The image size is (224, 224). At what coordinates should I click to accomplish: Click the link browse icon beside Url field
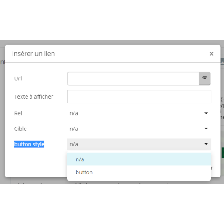[205, 78]
